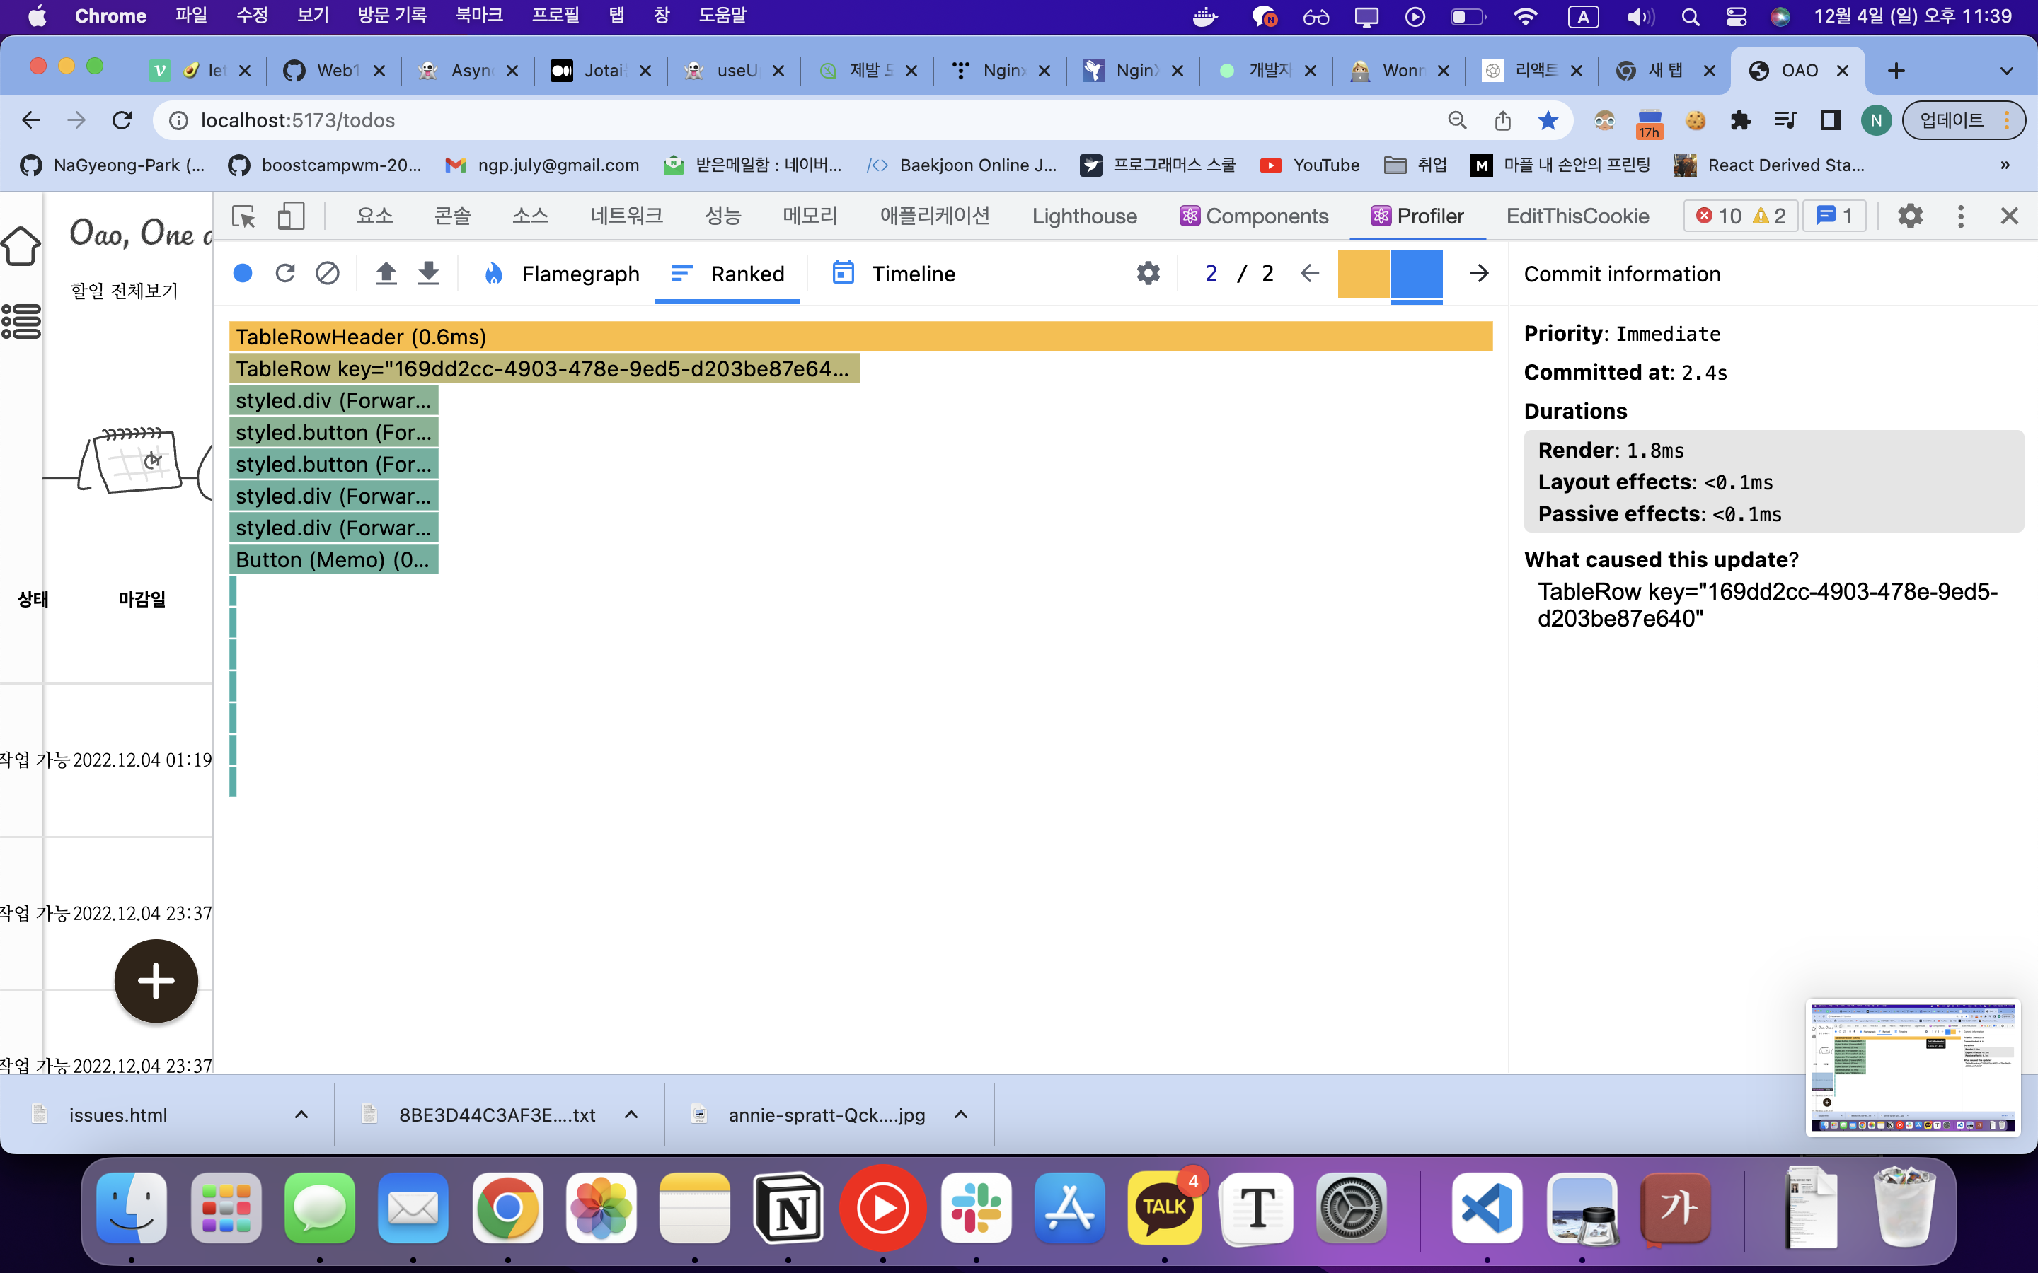Click TableRowHeader (0.6ms) bar

point(860,337)
